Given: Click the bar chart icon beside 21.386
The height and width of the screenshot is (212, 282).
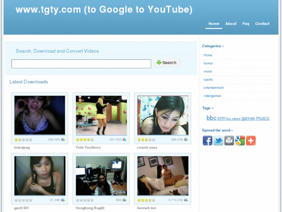Looking at the screenshot, I should [x=63, y=200].
